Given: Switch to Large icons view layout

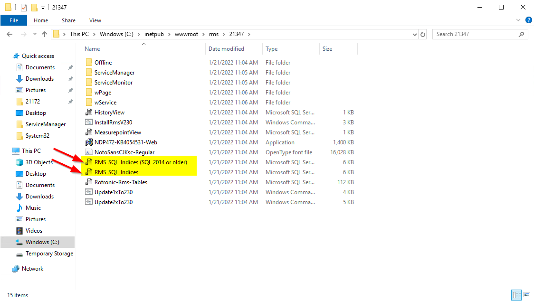Looking at the screenshot, I should [527, 295].
